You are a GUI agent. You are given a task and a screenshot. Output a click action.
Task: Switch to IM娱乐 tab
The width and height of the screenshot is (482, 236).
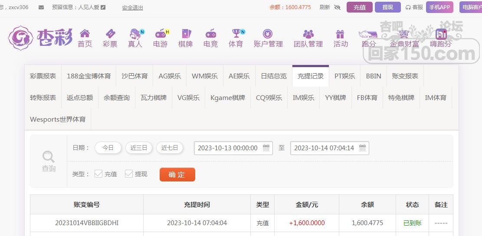point(304,97)
